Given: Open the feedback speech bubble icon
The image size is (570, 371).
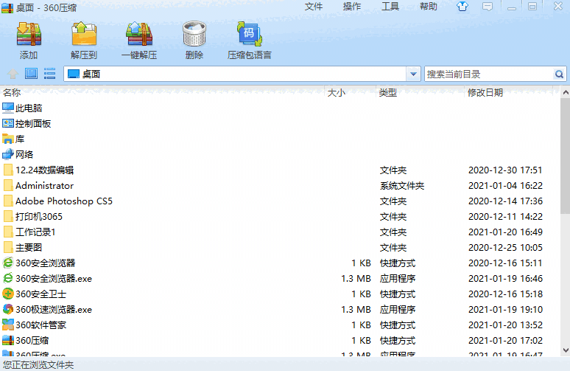Looking at the screenshot, I should [488, 6].
